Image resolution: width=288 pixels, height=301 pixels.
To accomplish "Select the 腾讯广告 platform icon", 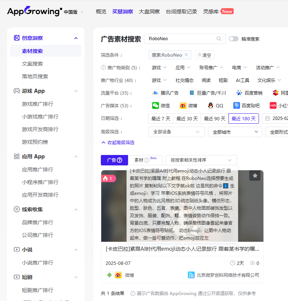I will coord(155,93).
